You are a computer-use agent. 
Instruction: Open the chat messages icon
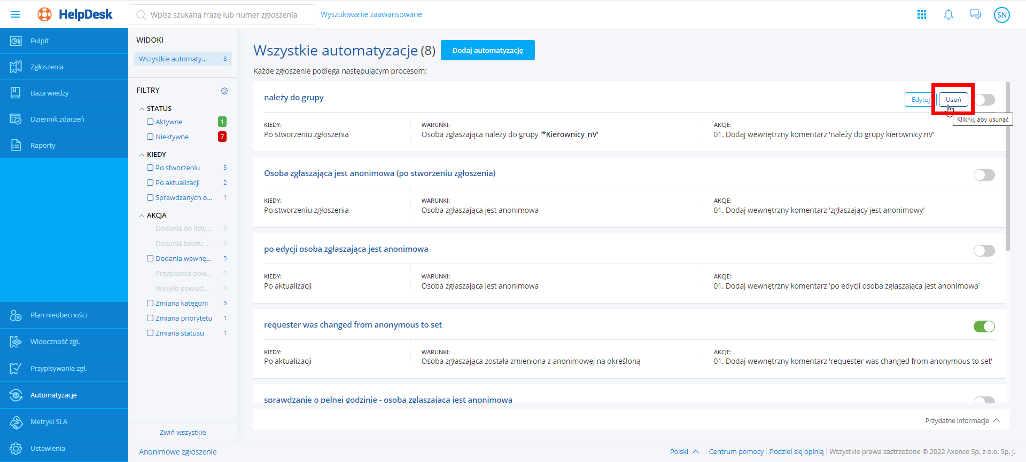(x=975, y=14)
